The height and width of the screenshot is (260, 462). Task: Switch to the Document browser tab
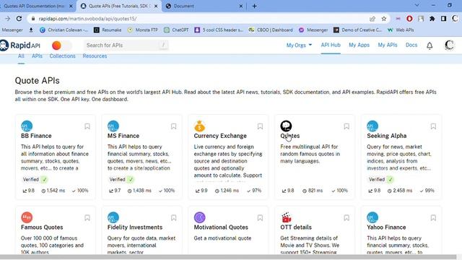pos(204,6)
